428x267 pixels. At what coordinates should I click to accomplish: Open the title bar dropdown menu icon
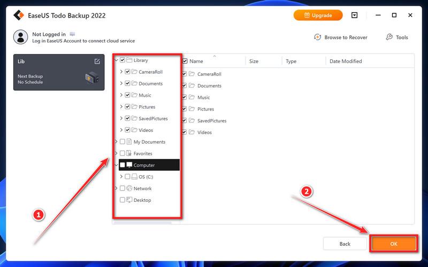(354, 15)
